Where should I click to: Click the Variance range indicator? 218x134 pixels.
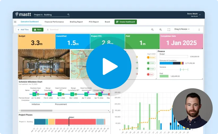[184, 70]
